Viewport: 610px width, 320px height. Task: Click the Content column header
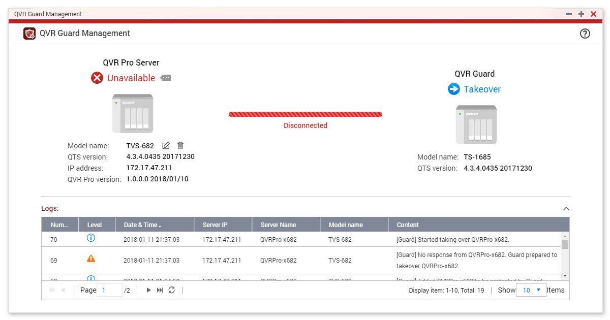tap(408, 225)
